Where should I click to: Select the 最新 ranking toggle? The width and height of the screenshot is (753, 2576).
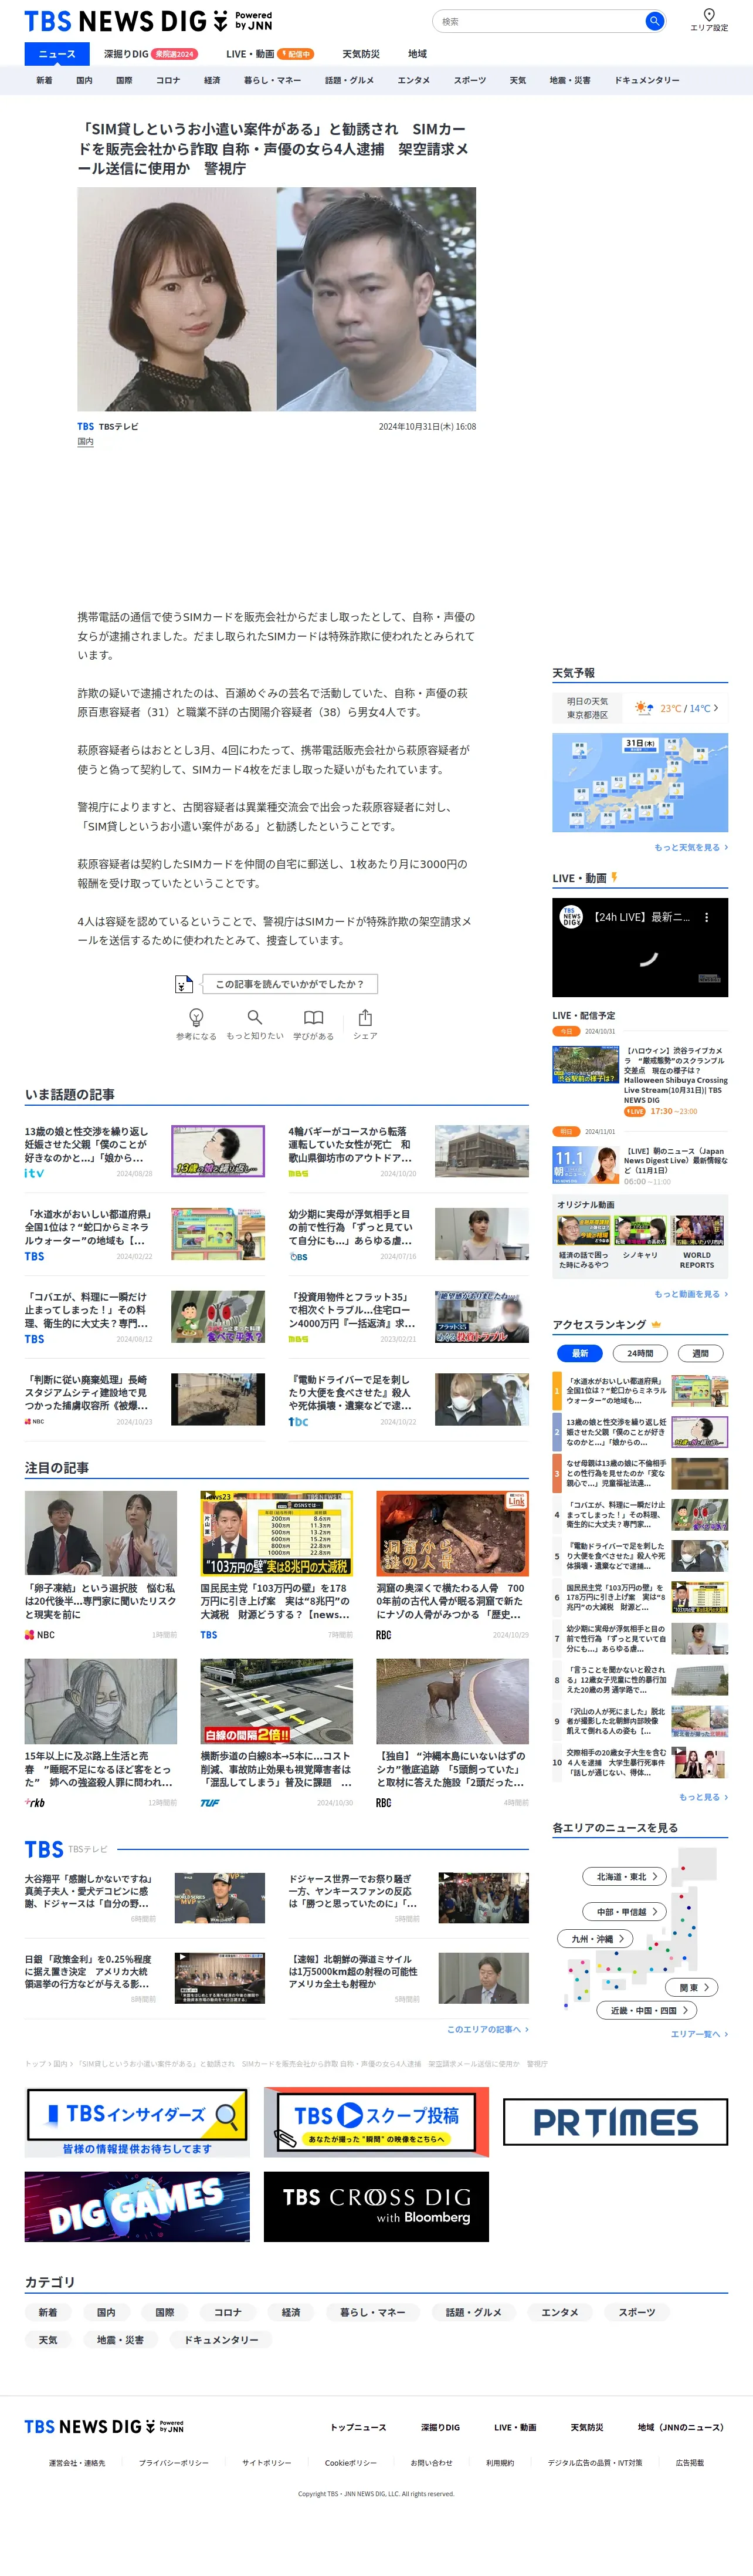(x=580, y=1353)
